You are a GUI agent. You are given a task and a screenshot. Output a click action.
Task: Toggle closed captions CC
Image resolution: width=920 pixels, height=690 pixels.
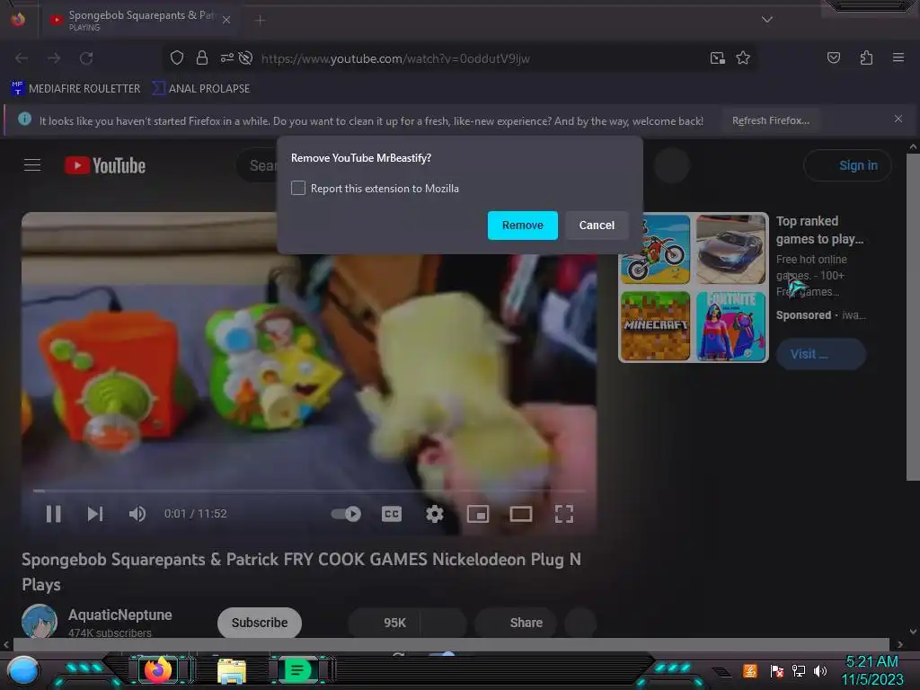pos(392,514)
